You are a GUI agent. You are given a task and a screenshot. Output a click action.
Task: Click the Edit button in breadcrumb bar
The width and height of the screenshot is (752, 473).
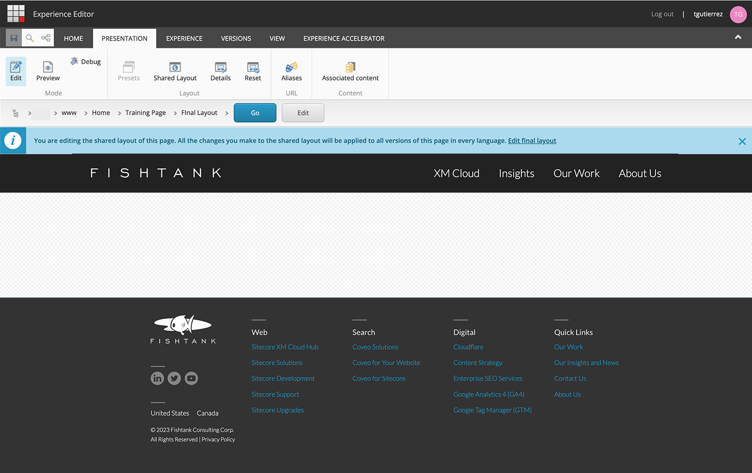(x=303, y=113)
